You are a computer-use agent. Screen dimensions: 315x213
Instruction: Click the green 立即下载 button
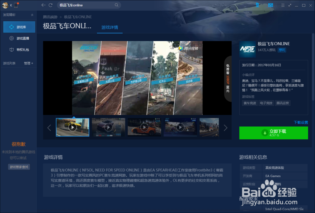[x=273, y=133]
